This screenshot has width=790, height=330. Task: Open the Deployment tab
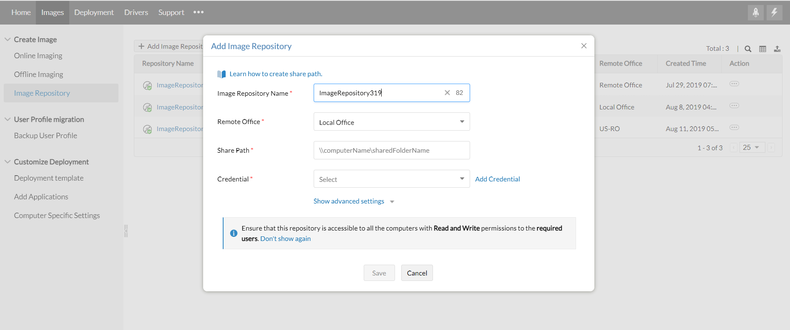pyautogui.click(x=94, y=12)
